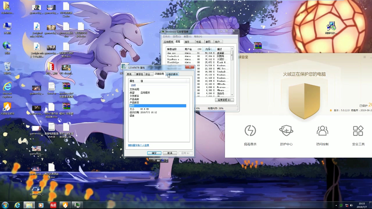Open 安全工具 security tools in Huorong
Screen dimensions: 372x209
pyautogui.click(x=358, y=135)
